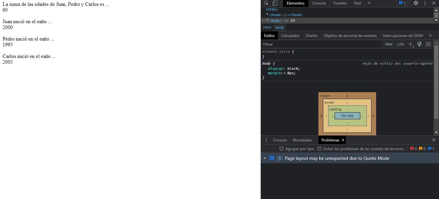
Task: Open the issues counter badge showing 1
Action: 402,3
